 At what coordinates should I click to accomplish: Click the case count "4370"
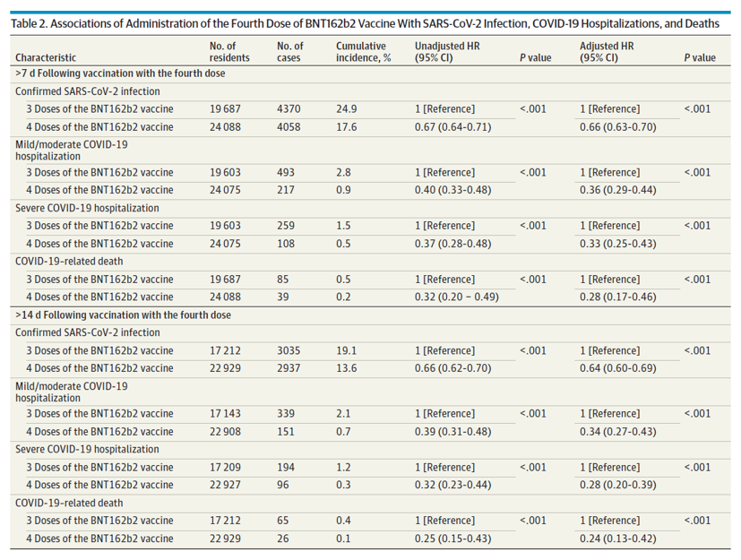click(x=289, y=109)
